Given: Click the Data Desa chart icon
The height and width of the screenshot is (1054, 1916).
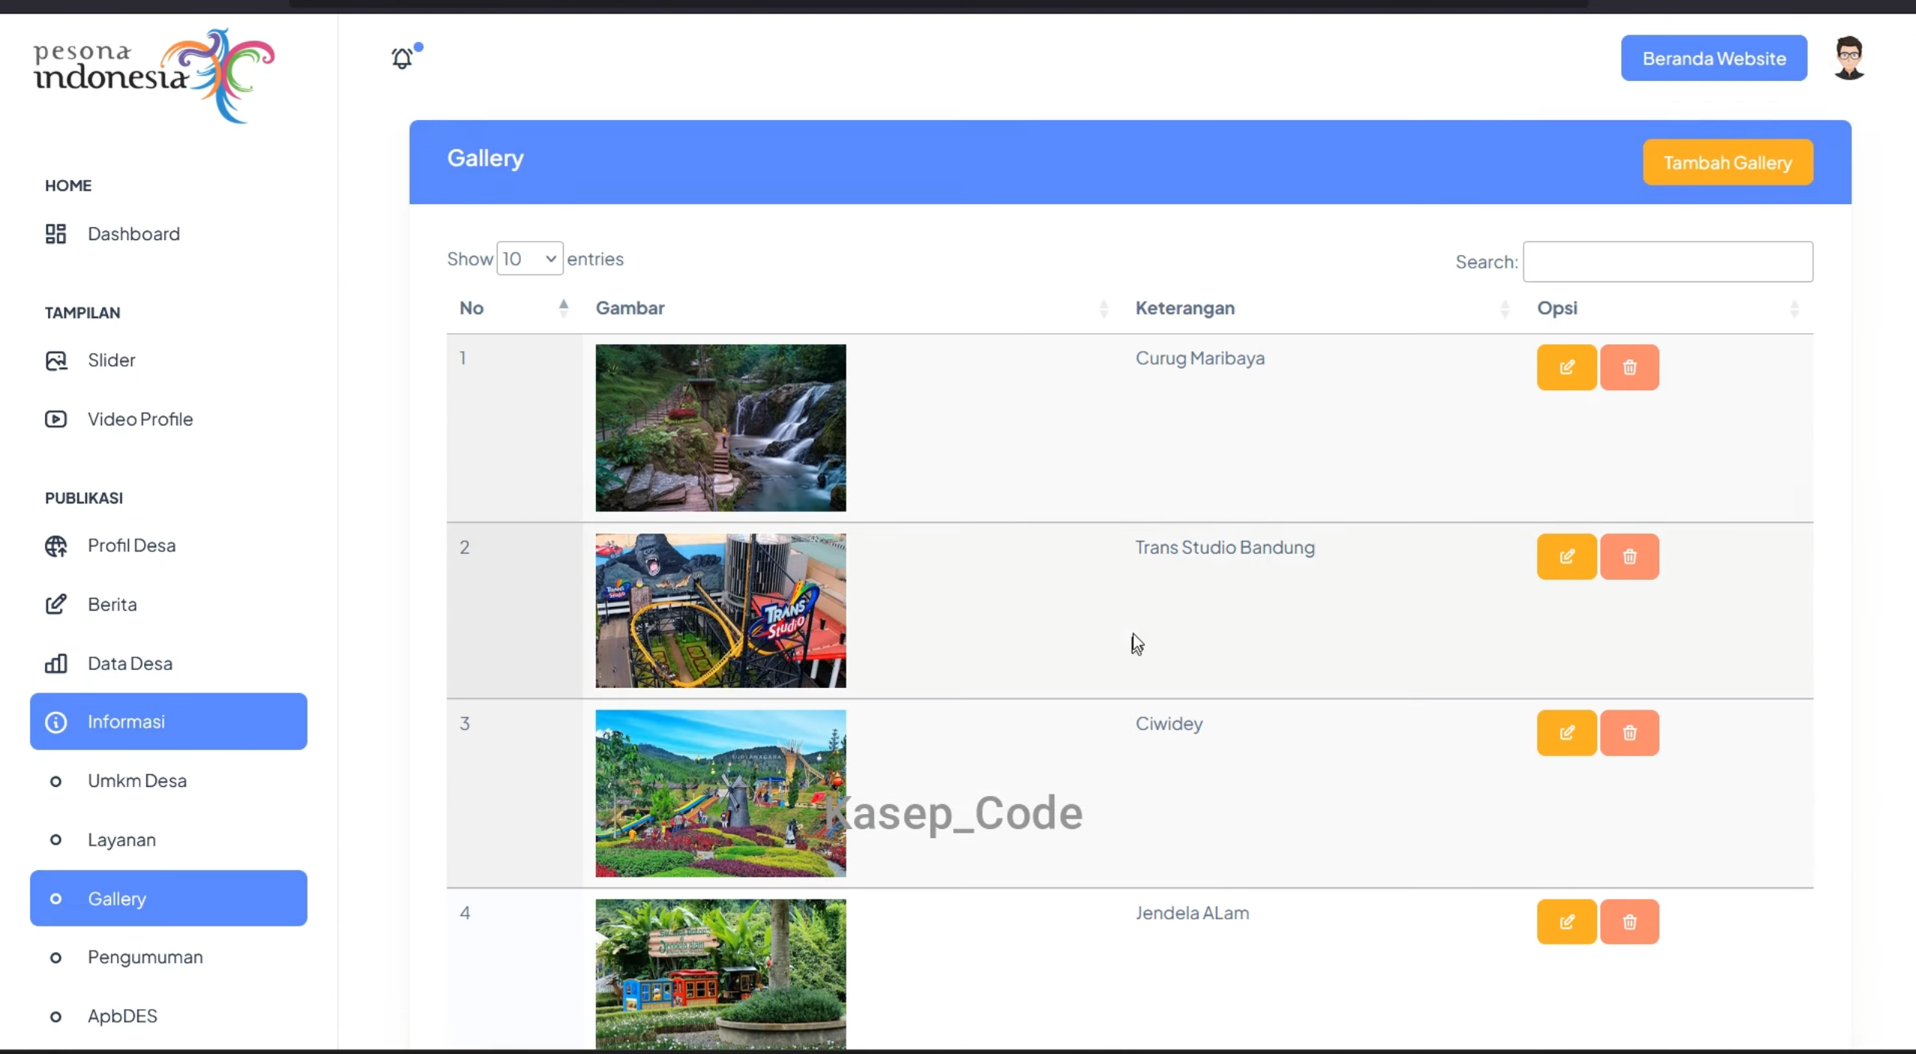Looking at the screenshot, I should coord(56,663).
